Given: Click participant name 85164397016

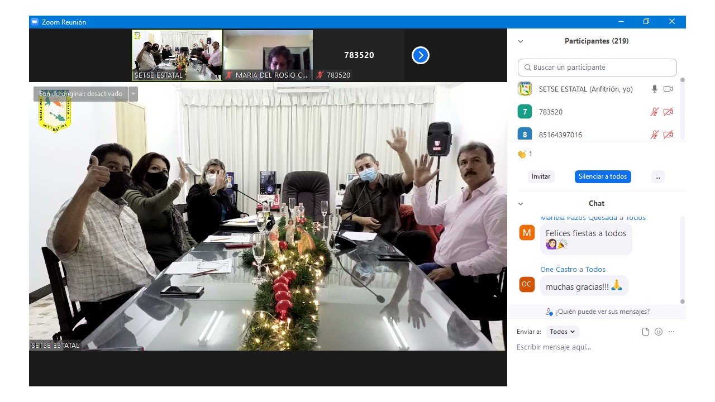Looking at the screenshot, I should [560, 135].
